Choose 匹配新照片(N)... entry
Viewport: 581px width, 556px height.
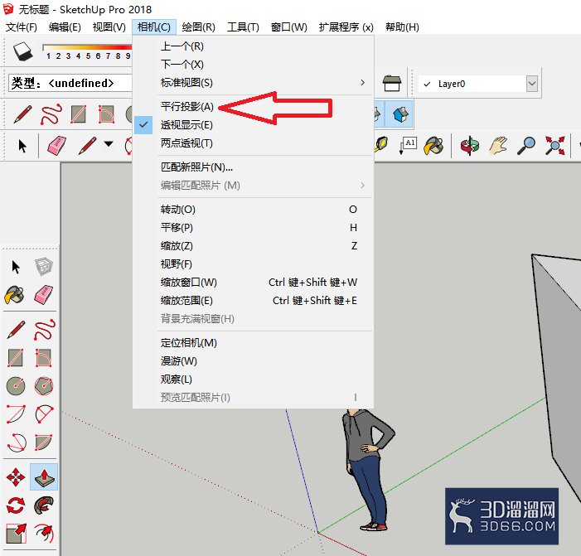click(253, 167)
